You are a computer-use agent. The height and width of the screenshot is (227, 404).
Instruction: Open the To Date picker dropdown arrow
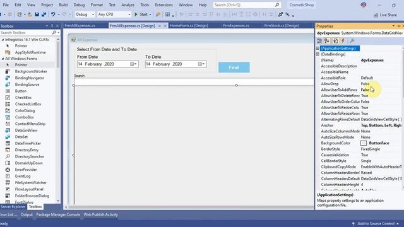pyautogui.click(x=203, y=64)
